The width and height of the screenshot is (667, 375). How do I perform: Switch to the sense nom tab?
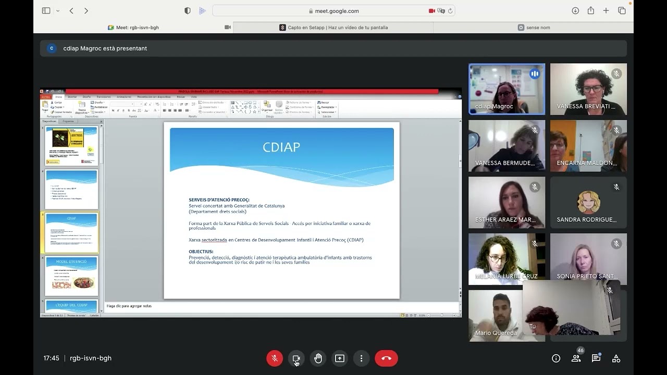pos(534,28)
